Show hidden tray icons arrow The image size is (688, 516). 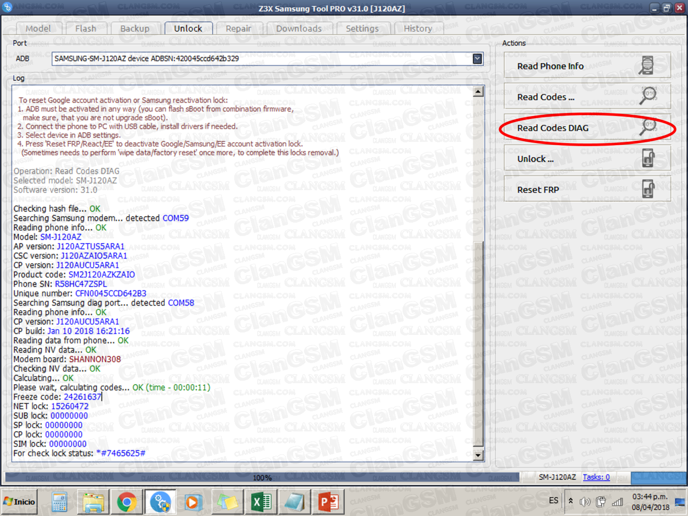(x=570, y=501)
